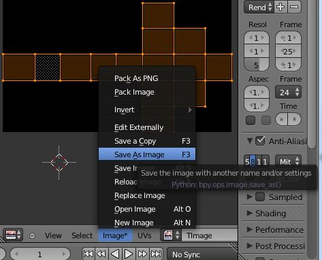
Task: Enable the Sampled Motion Blur checkbox
Action: [x=260, y=197]
